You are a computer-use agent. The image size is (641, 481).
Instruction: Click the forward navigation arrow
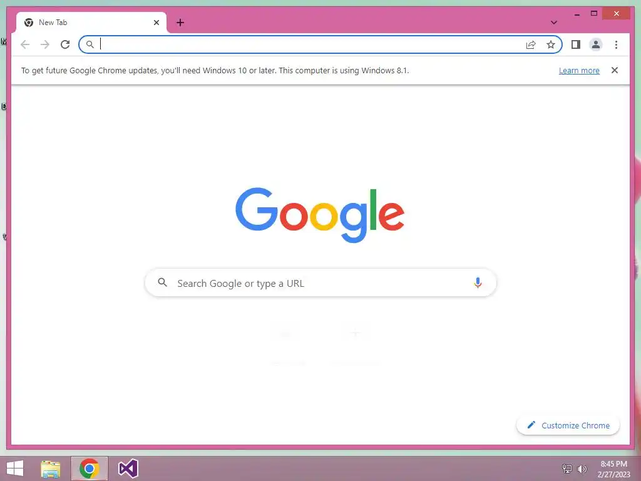point(45,44)
